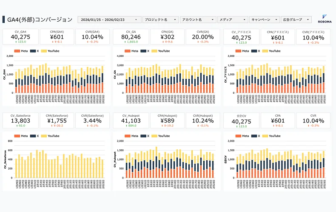336x212 pixels.
Task: Select the CPA(GA) scorecard showing ¥302
Action: [x=167, y=36]
